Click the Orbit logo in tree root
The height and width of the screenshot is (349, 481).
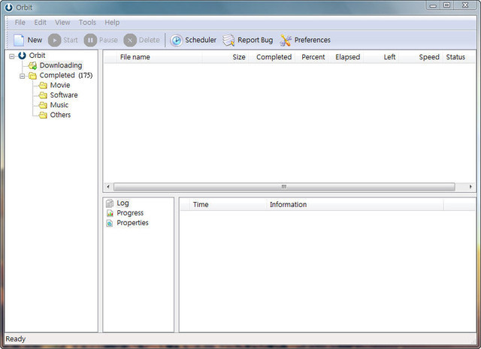click(22, 56)
